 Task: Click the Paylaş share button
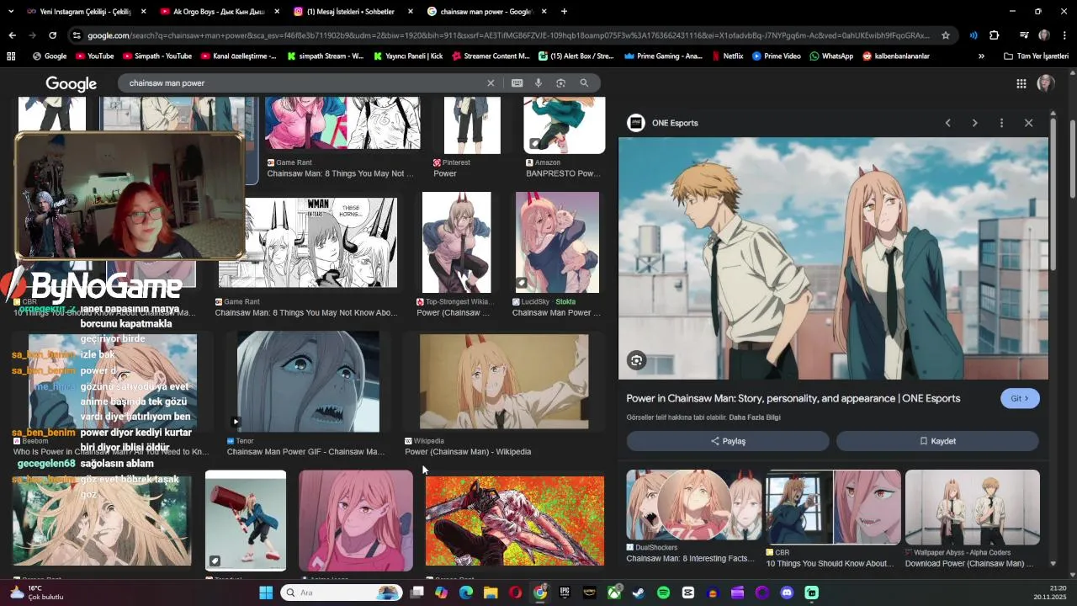(x=728, y=441)
